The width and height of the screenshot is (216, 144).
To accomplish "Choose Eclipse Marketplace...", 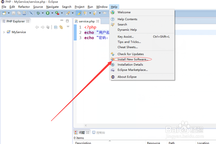I will point(142,70).
